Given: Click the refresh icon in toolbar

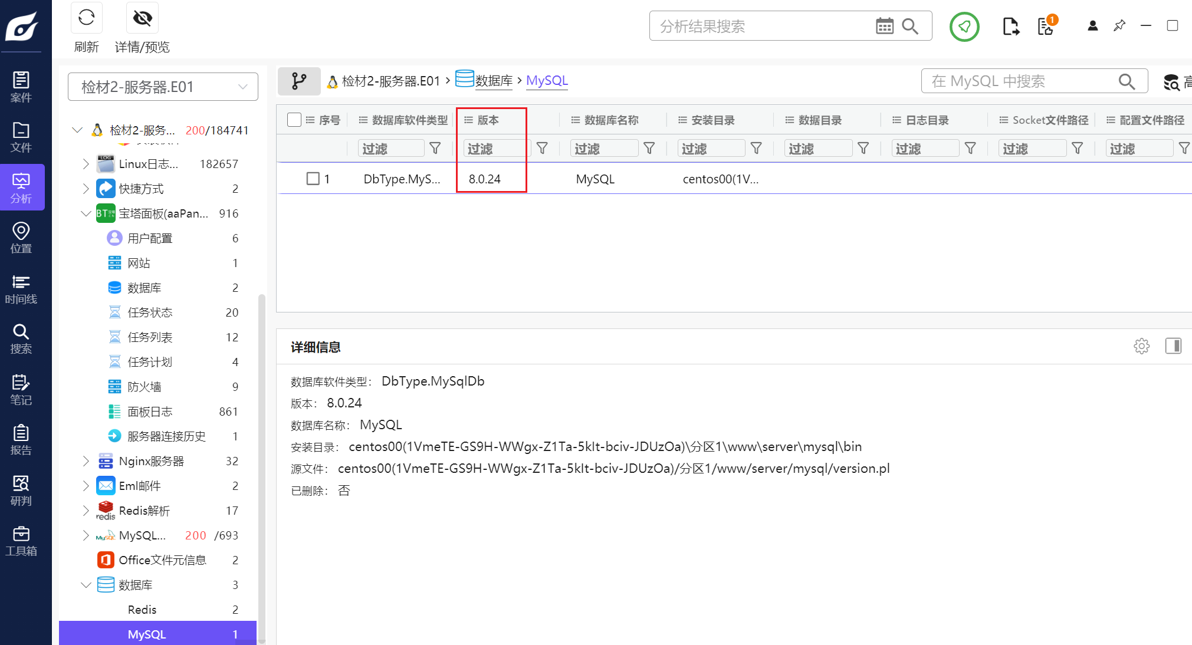Looking at the screenshot, I should pyautogui.click(x=87, y=18).
